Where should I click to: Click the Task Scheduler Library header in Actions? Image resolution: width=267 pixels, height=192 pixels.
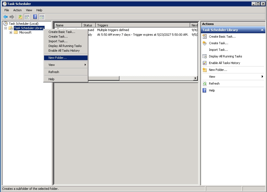[233, 30]
